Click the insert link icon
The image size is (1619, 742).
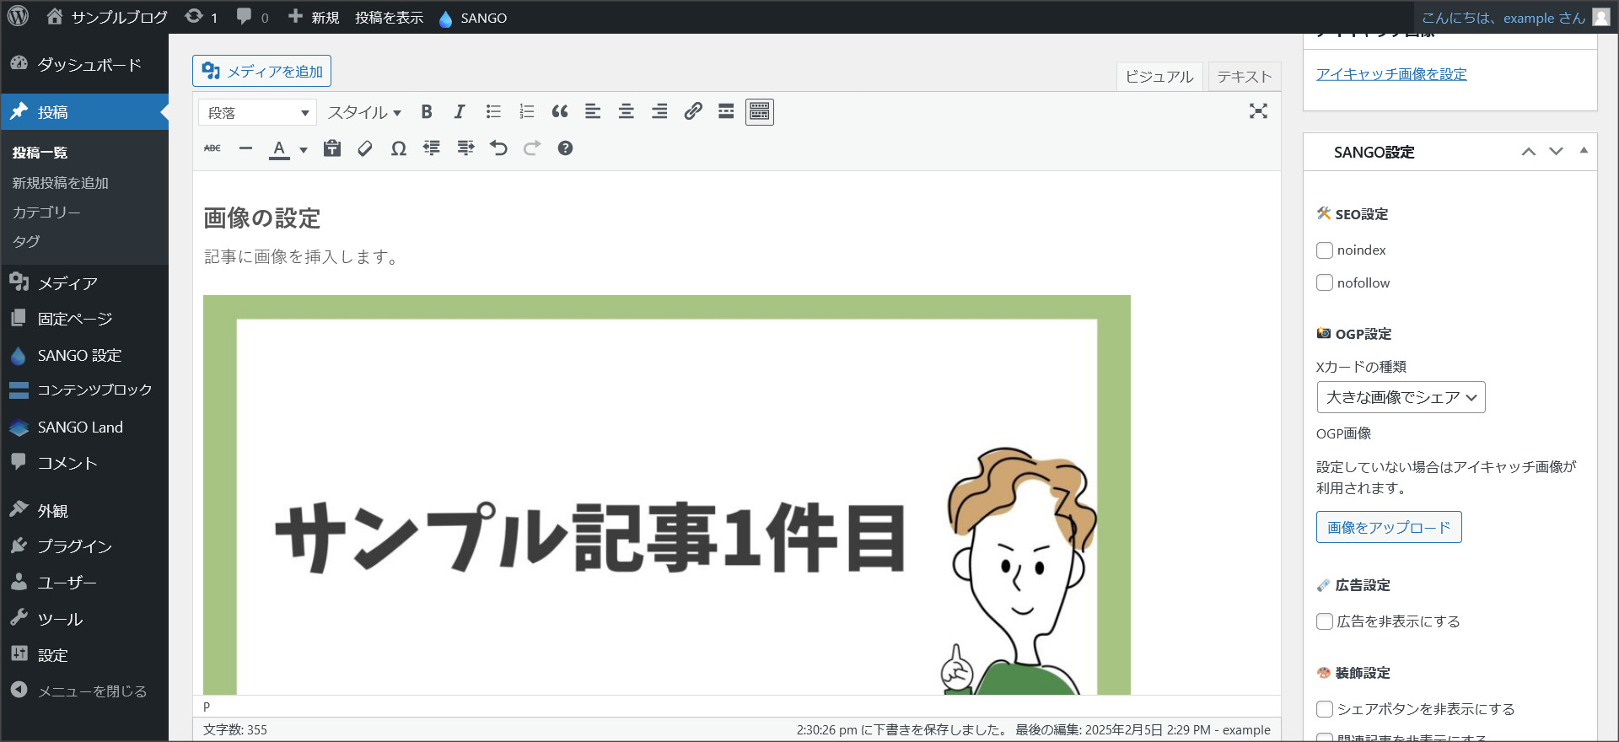point(693,112)
